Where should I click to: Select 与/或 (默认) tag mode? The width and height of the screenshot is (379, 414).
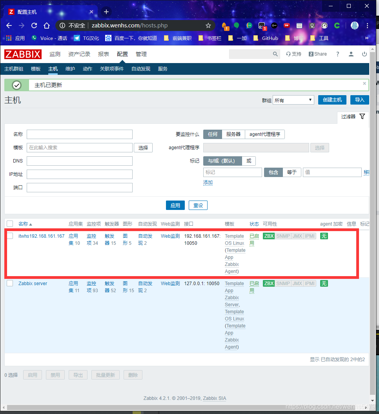click(x=222, y=161)
